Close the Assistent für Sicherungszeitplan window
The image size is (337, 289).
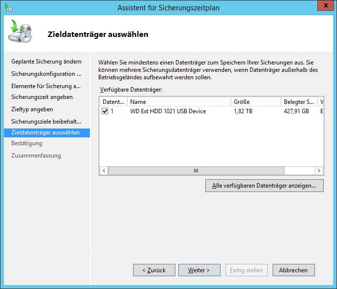point(326,5)
